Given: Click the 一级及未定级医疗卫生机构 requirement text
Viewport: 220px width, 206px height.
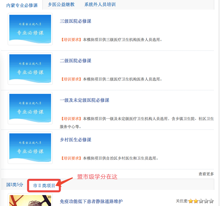Looking at the screenshot, I should 137,122.
